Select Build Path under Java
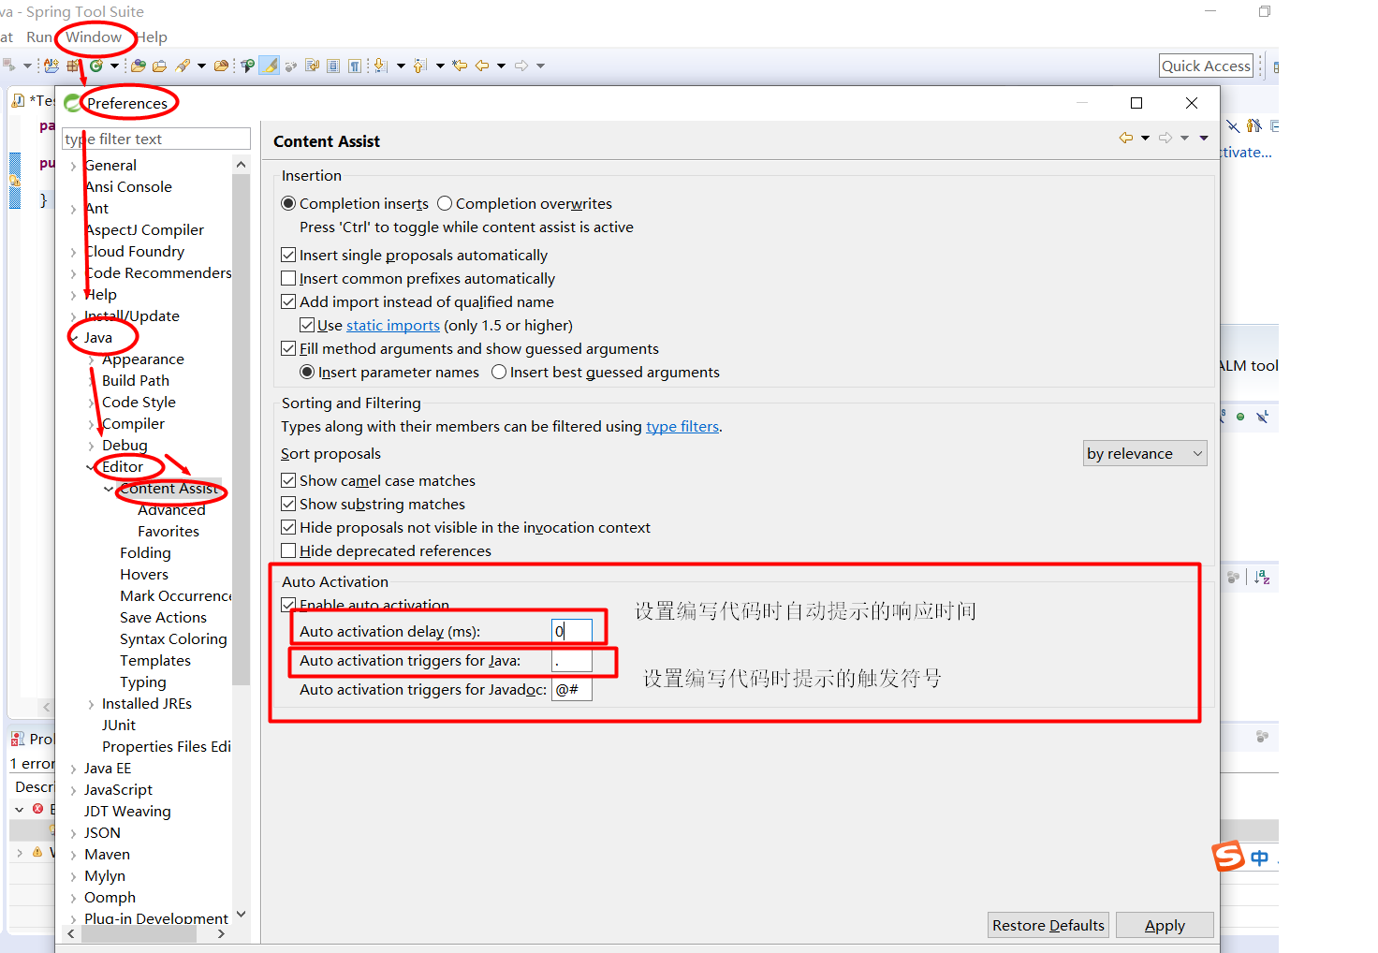The width and height of the screenshot is (1378, 953). coord(136,380)
